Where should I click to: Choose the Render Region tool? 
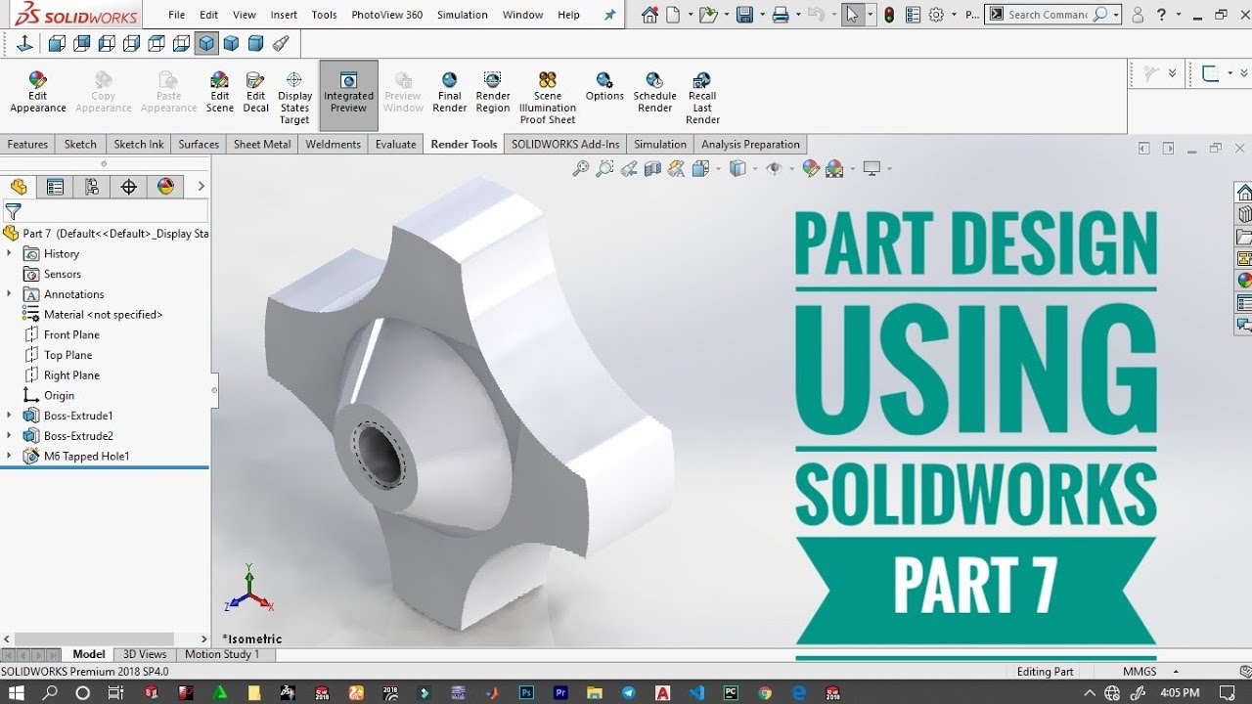tap(493, 94)
